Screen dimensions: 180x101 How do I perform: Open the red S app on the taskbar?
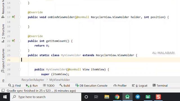[158, 97]
